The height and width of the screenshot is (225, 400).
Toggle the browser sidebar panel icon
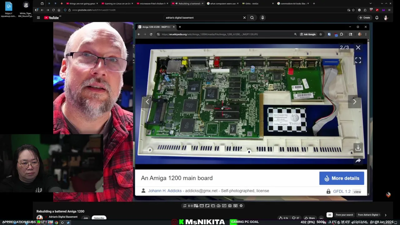pyautogui.click(x=37, y=10)
